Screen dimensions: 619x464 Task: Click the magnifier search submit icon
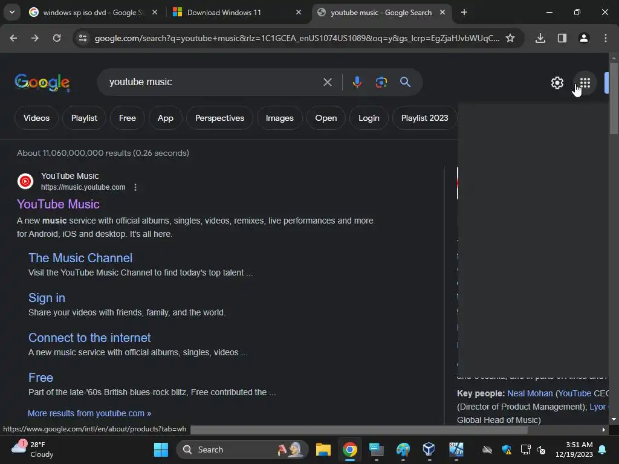(405, 82)
